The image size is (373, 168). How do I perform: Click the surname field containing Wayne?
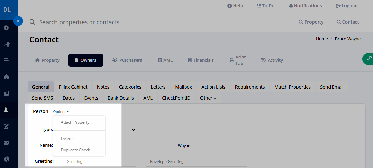(x=211, y=145)
